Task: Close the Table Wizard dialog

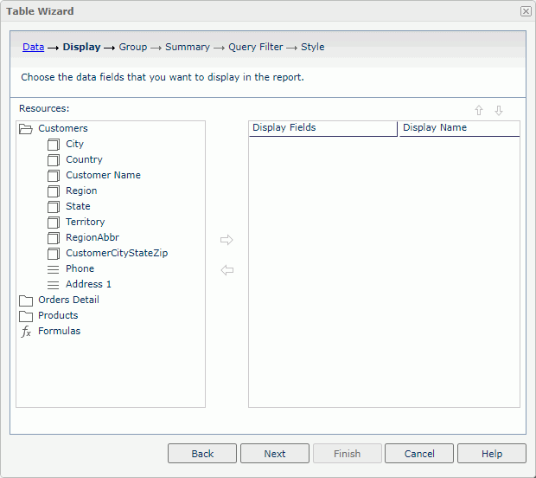Action: pos(526,11)
